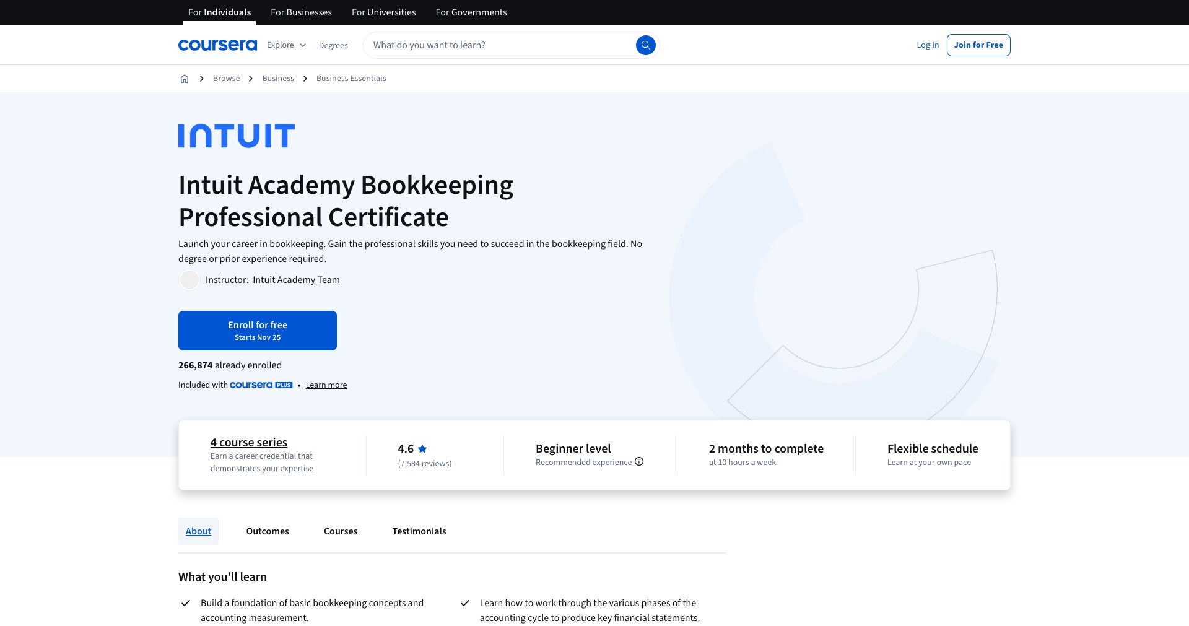The image size is (1189, 626).
Task: Open the Intuit Academy Team instructor link
Action: pyautogui.click(x=296, y=280)
